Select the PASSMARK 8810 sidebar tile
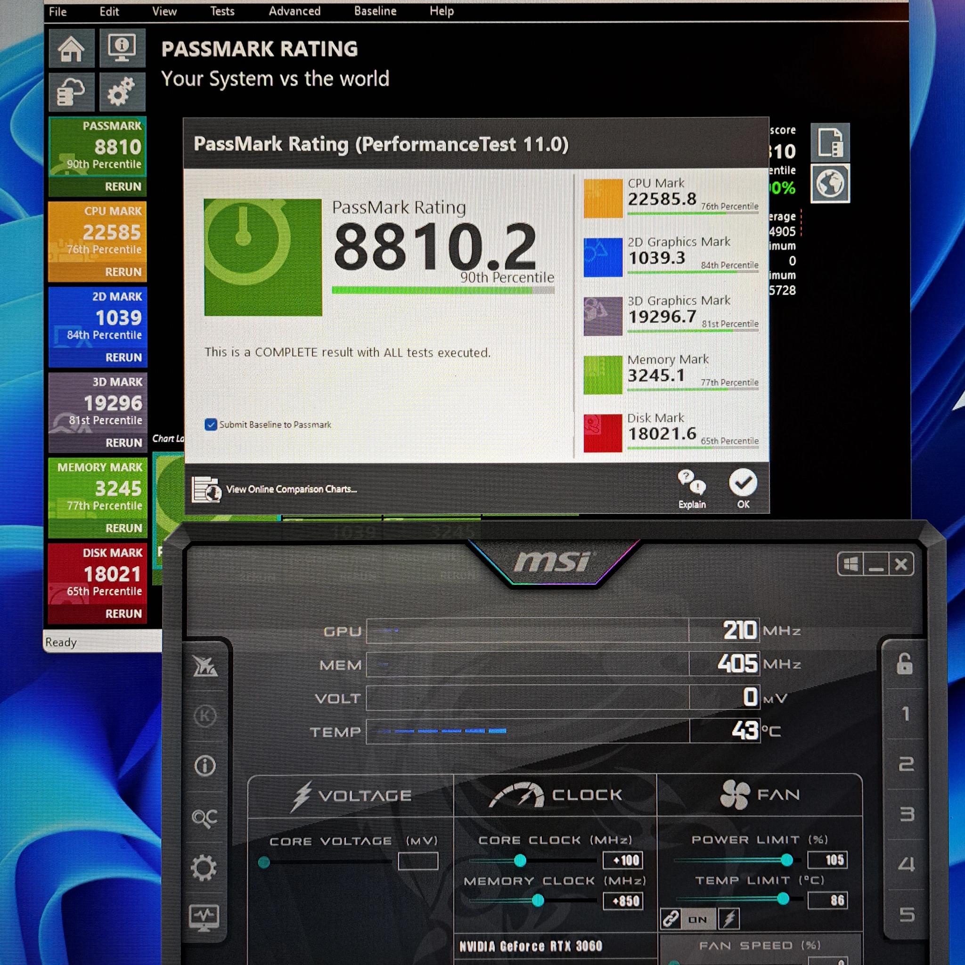Viewport: 965px width, 965px height. pyautogui.click(x=98, y=147)
